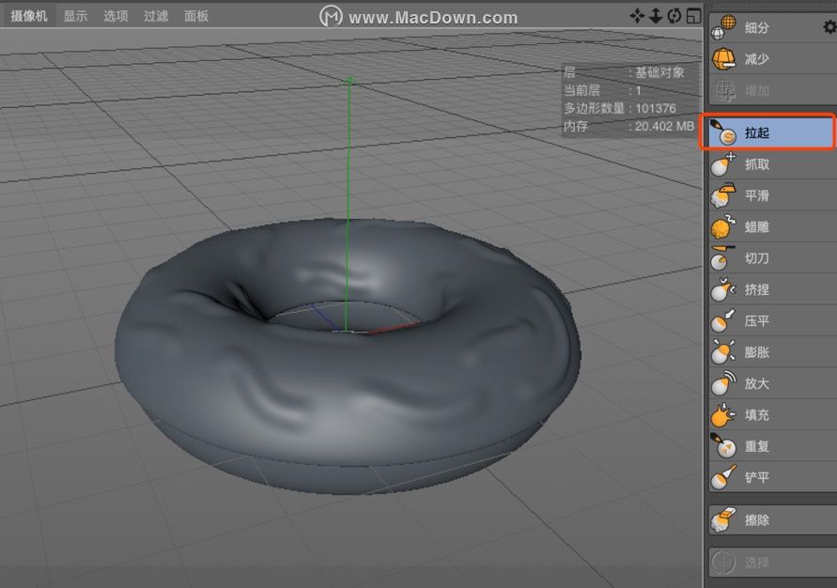Choose the 挤捏 (Pinch) brush
The width and height of the screenshot is (837, 588).
coord(772,289)
